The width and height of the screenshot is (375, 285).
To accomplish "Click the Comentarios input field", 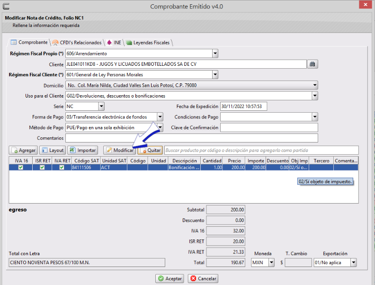I will pos(192,138).
